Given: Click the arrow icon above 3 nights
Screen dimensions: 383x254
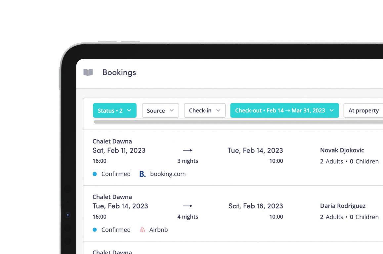Looking at the screenshot, I should pyautogui.click(x=188, y=150).
